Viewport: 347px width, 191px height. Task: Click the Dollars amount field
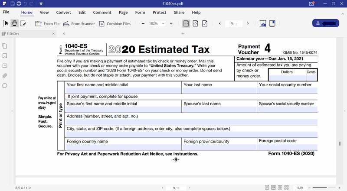(x=287, y=78)
